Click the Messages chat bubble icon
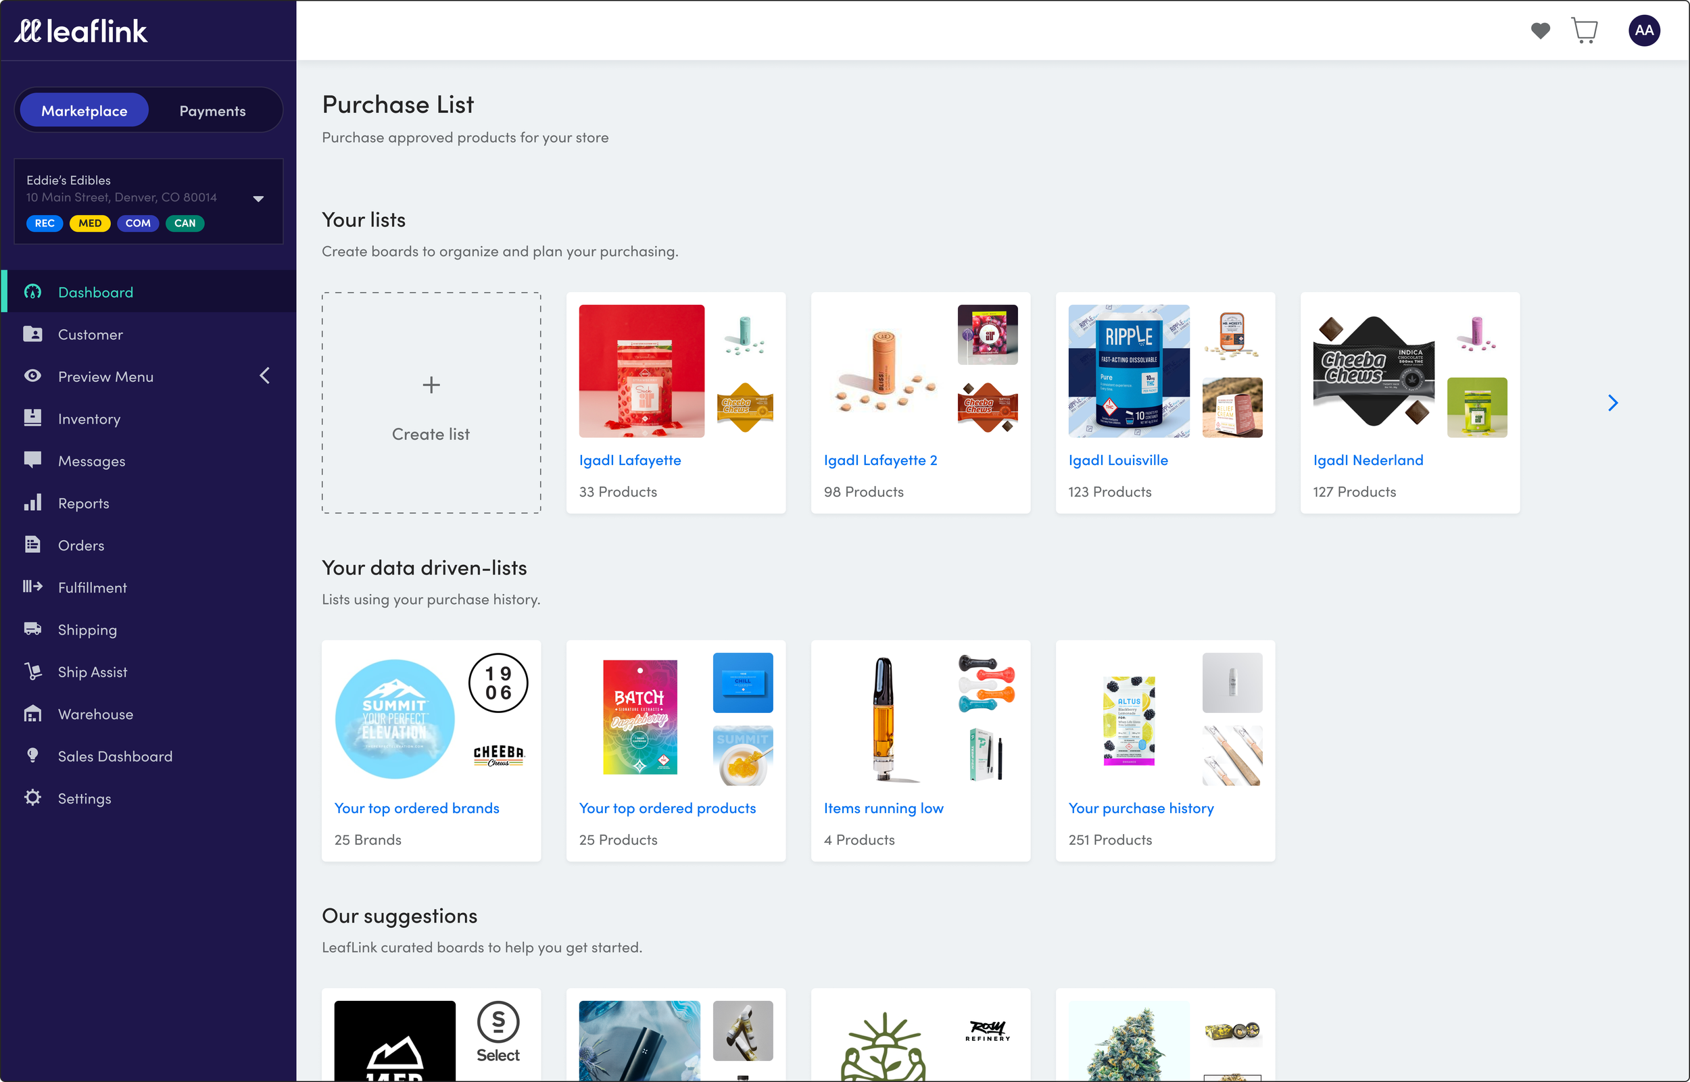 pos(32,460)
